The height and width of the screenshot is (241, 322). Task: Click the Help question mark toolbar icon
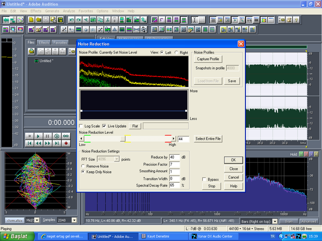click(x=296, y=20)
